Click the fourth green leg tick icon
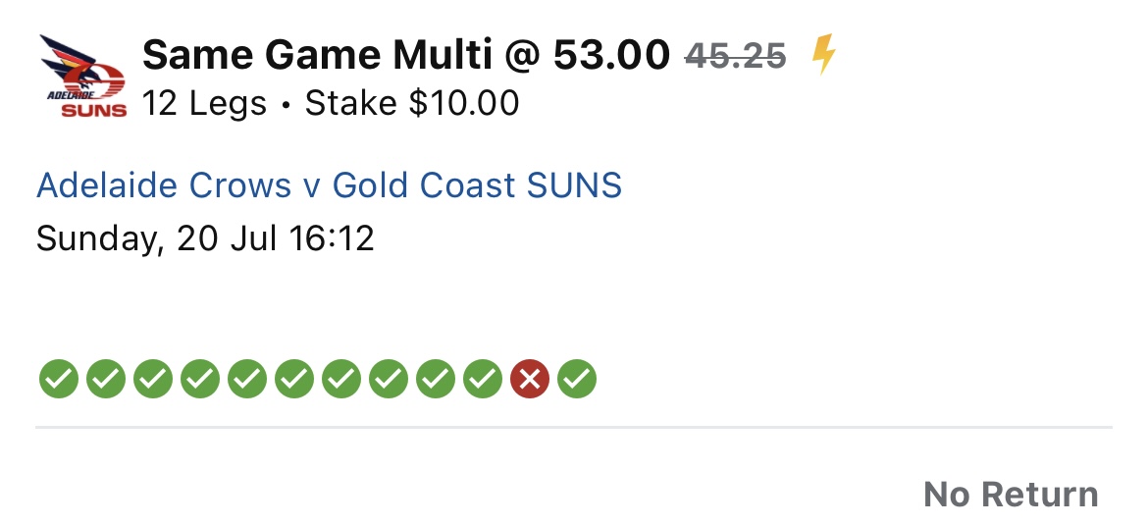 click(200, 380)
